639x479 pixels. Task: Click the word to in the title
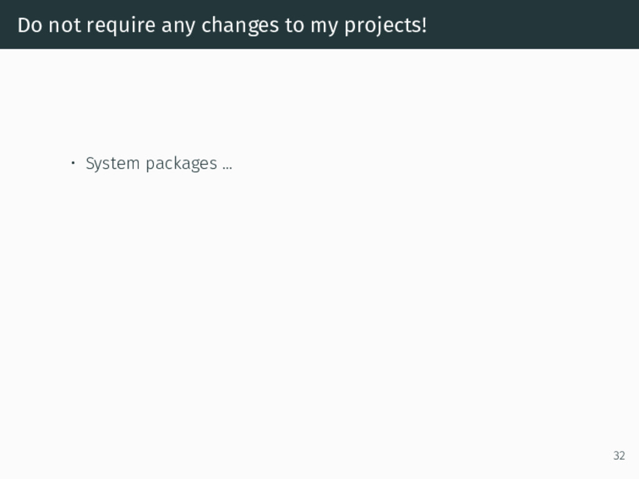295,26
